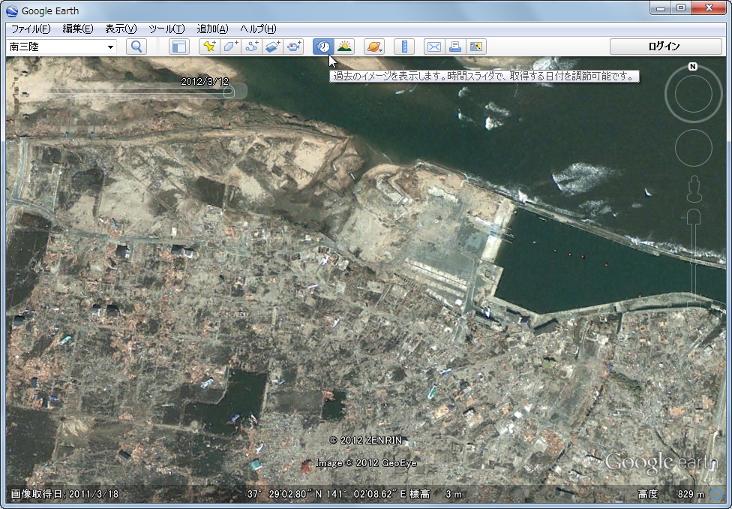Open the 追加(A) menu

pyautogui.click(x=212, y=29)
